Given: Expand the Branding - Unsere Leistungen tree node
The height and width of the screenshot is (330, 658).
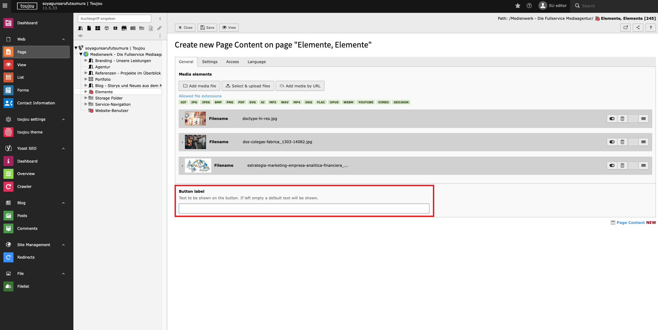Looking at the screenshot, I should (x=86, y=61).
